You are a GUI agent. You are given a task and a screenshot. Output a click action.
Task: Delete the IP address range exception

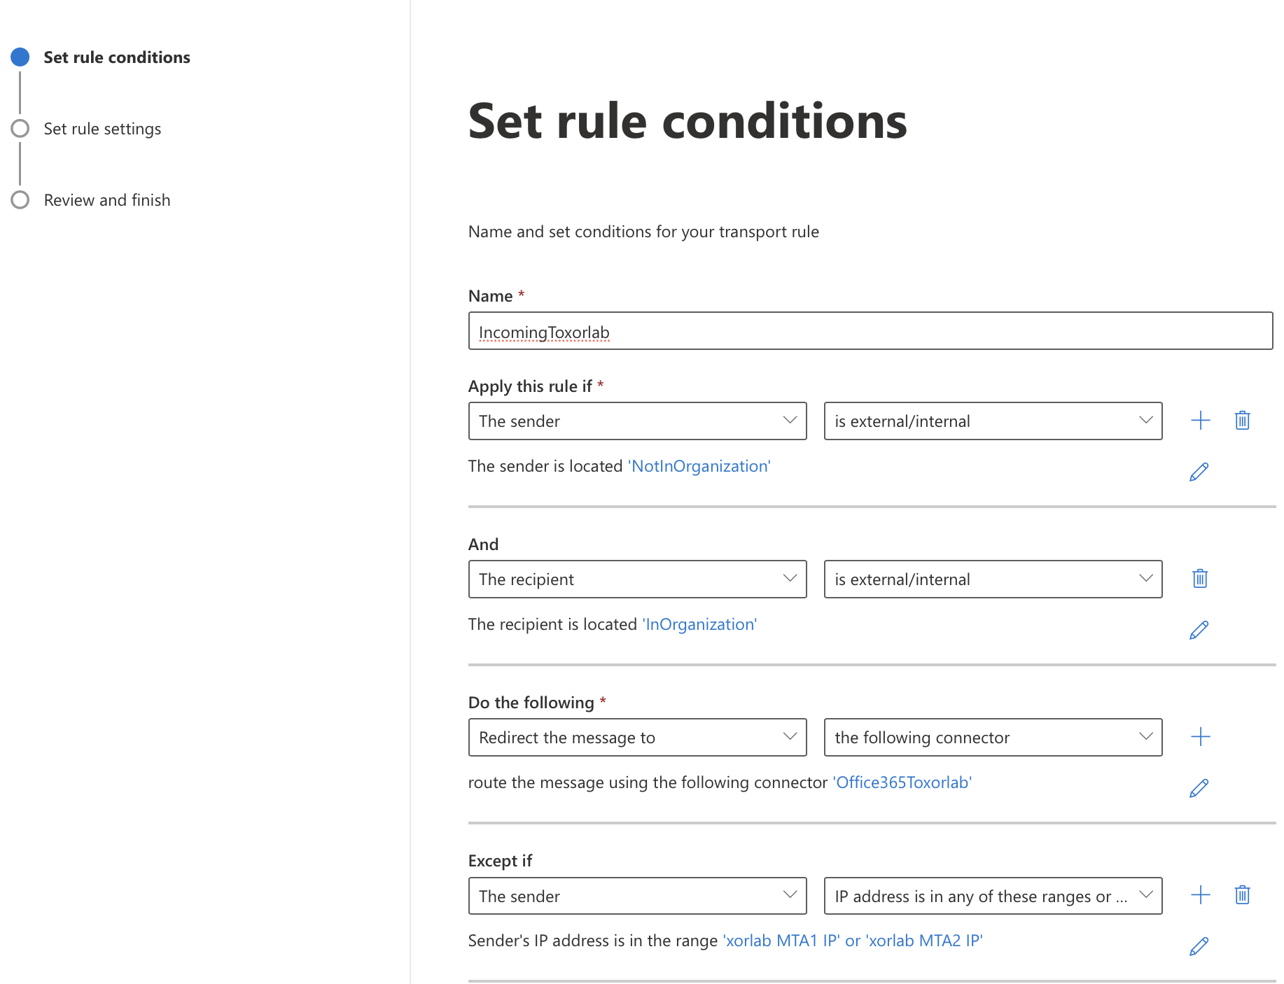click(1242, 895)
